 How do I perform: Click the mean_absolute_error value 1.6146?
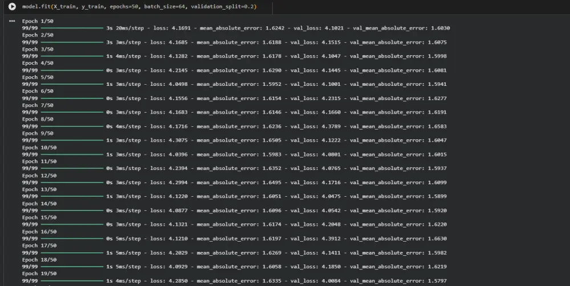click(272, 113)
